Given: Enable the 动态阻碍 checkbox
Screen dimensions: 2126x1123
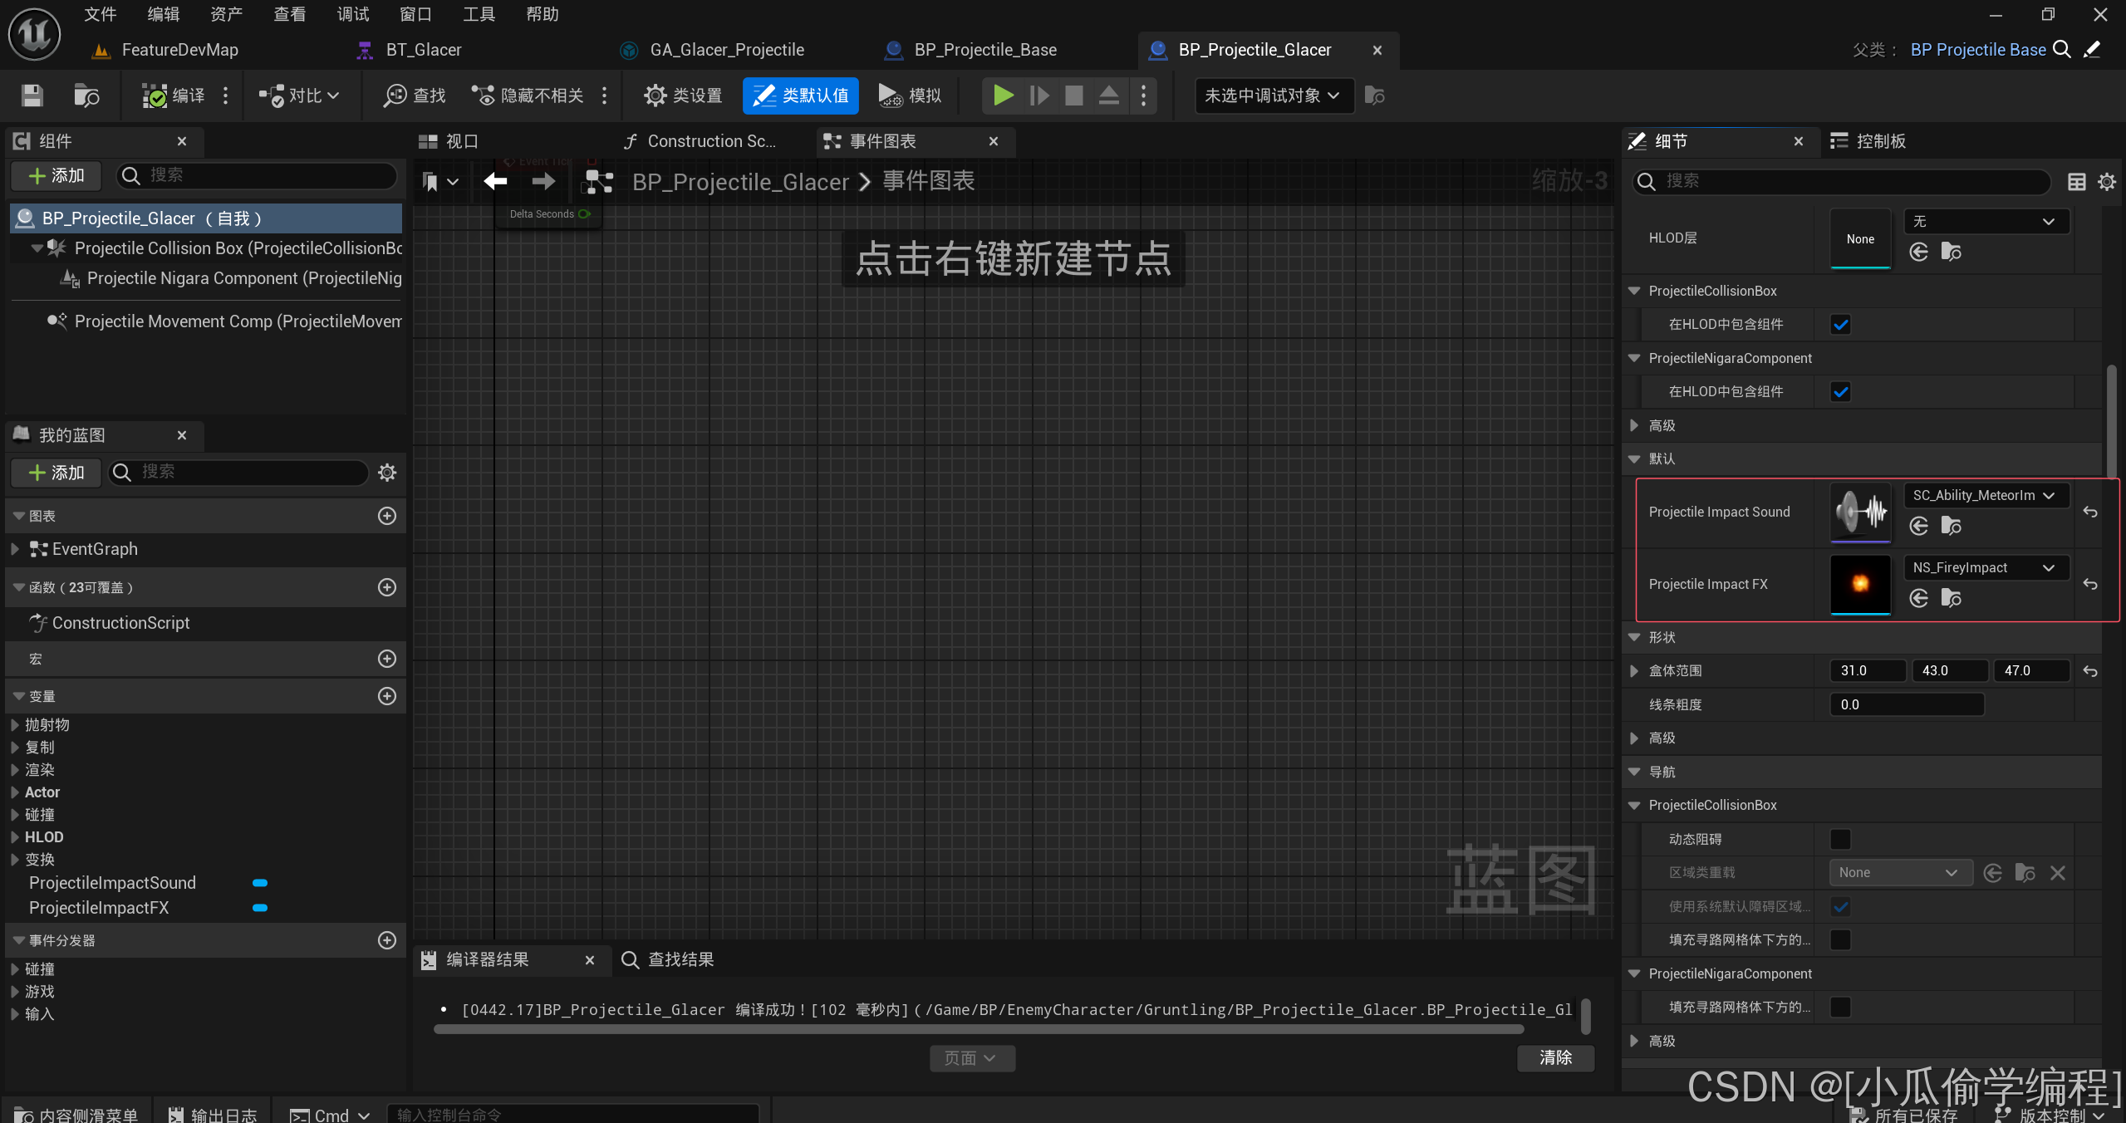Looking at the screenshot, I should pos(1840,839).
